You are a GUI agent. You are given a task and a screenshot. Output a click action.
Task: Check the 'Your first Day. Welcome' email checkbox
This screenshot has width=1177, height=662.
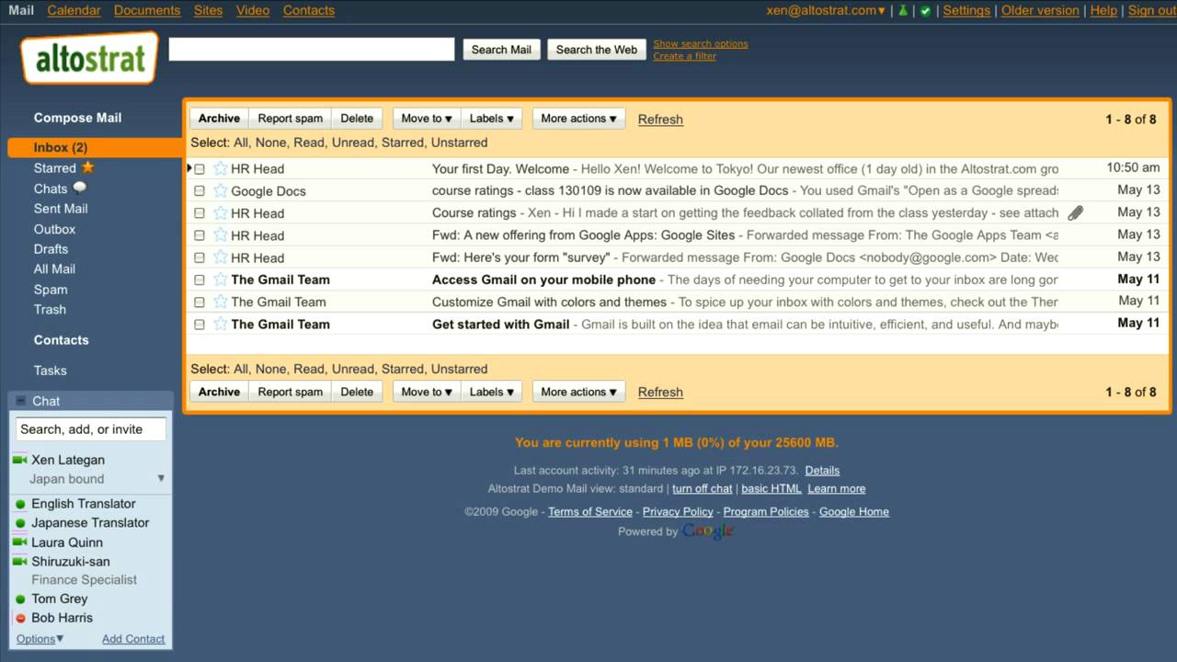pos(200,169)
